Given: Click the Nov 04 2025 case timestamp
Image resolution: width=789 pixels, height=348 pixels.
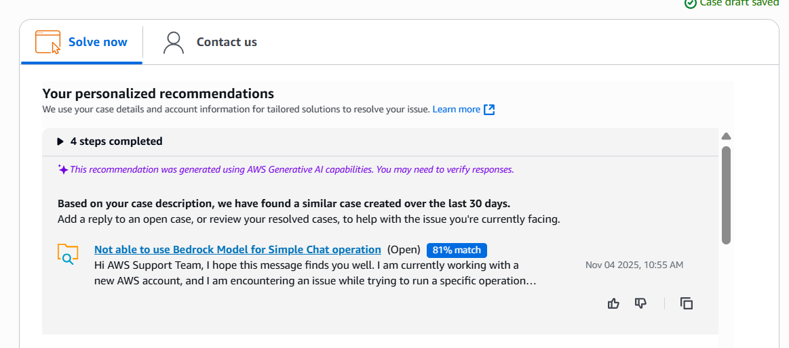Looking at the screenshot, I should click(x=634, y=265).
